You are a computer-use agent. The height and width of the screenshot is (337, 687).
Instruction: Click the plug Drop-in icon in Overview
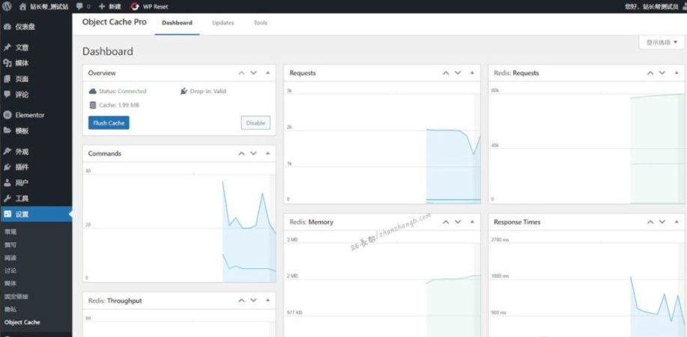coord(184,91)
